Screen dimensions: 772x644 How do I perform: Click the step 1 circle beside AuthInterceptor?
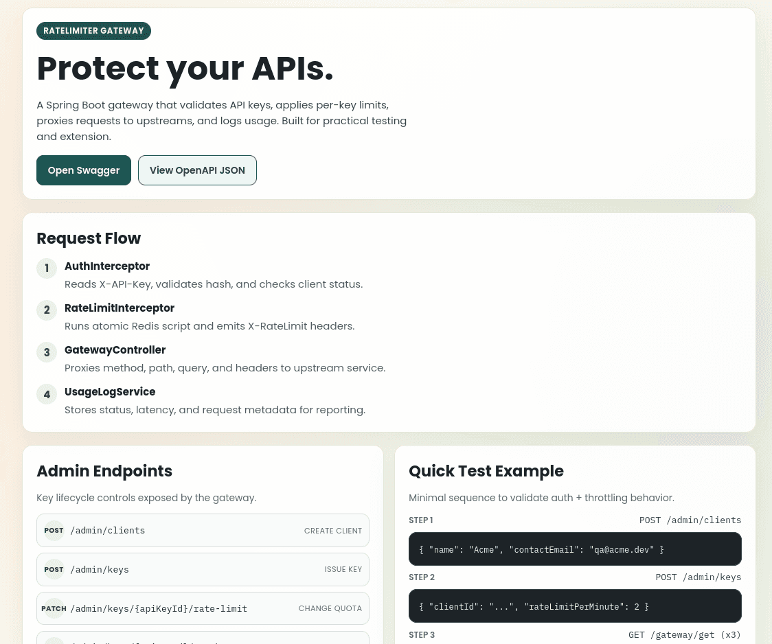47,268
